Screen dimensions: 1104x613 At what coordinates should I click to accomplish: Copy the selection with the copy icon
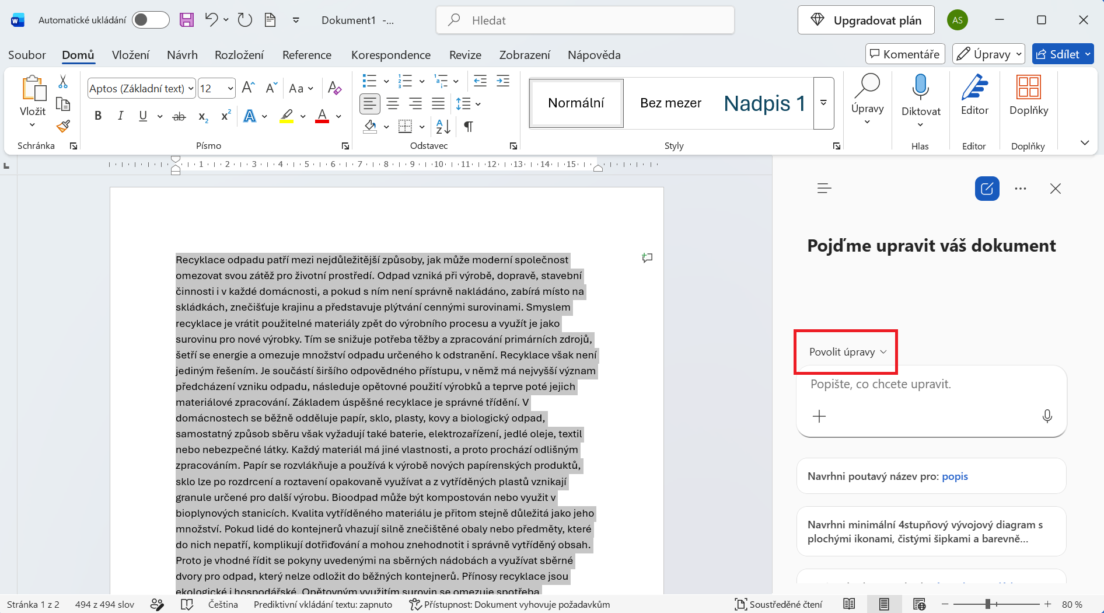pyautogui.click(x=63, y=104)
